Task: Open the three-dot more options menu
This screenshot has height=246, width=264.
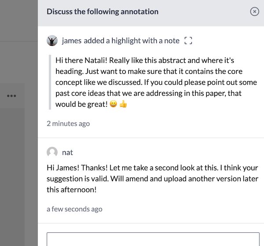Action: [11, 96]
